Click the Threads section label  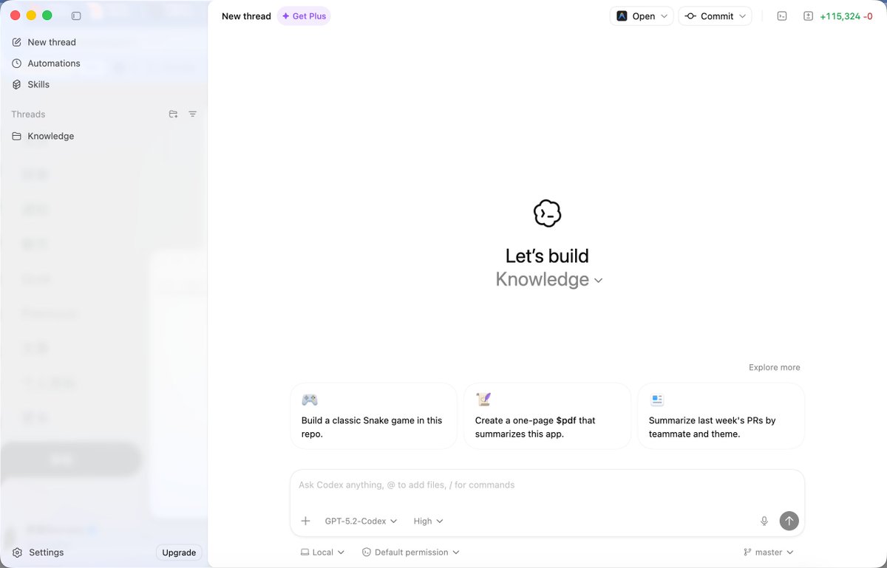(28, 114)
